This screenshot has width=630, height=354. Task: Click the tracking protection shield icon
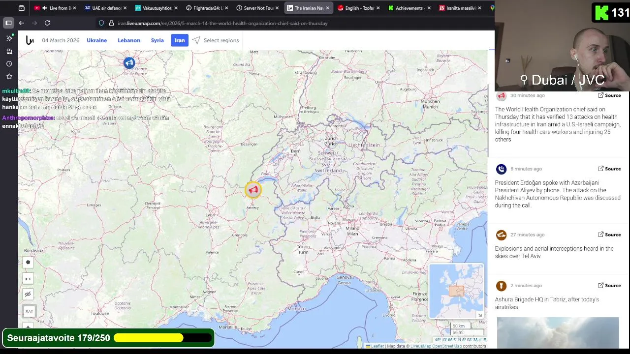pyautogui.click(x=101, y=23)
